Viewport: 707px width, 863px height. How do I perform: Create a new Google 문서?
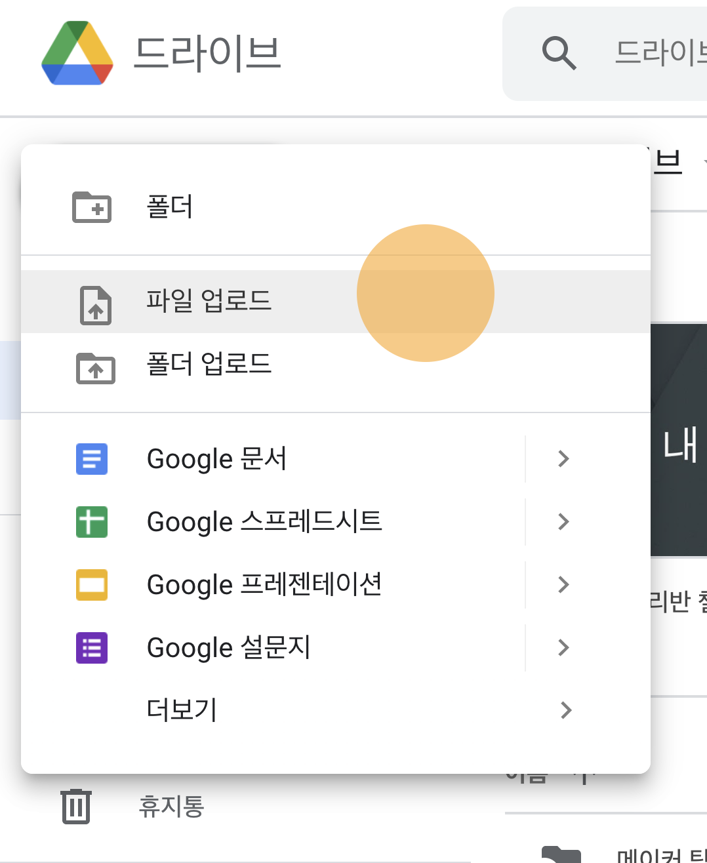[273, 459]
